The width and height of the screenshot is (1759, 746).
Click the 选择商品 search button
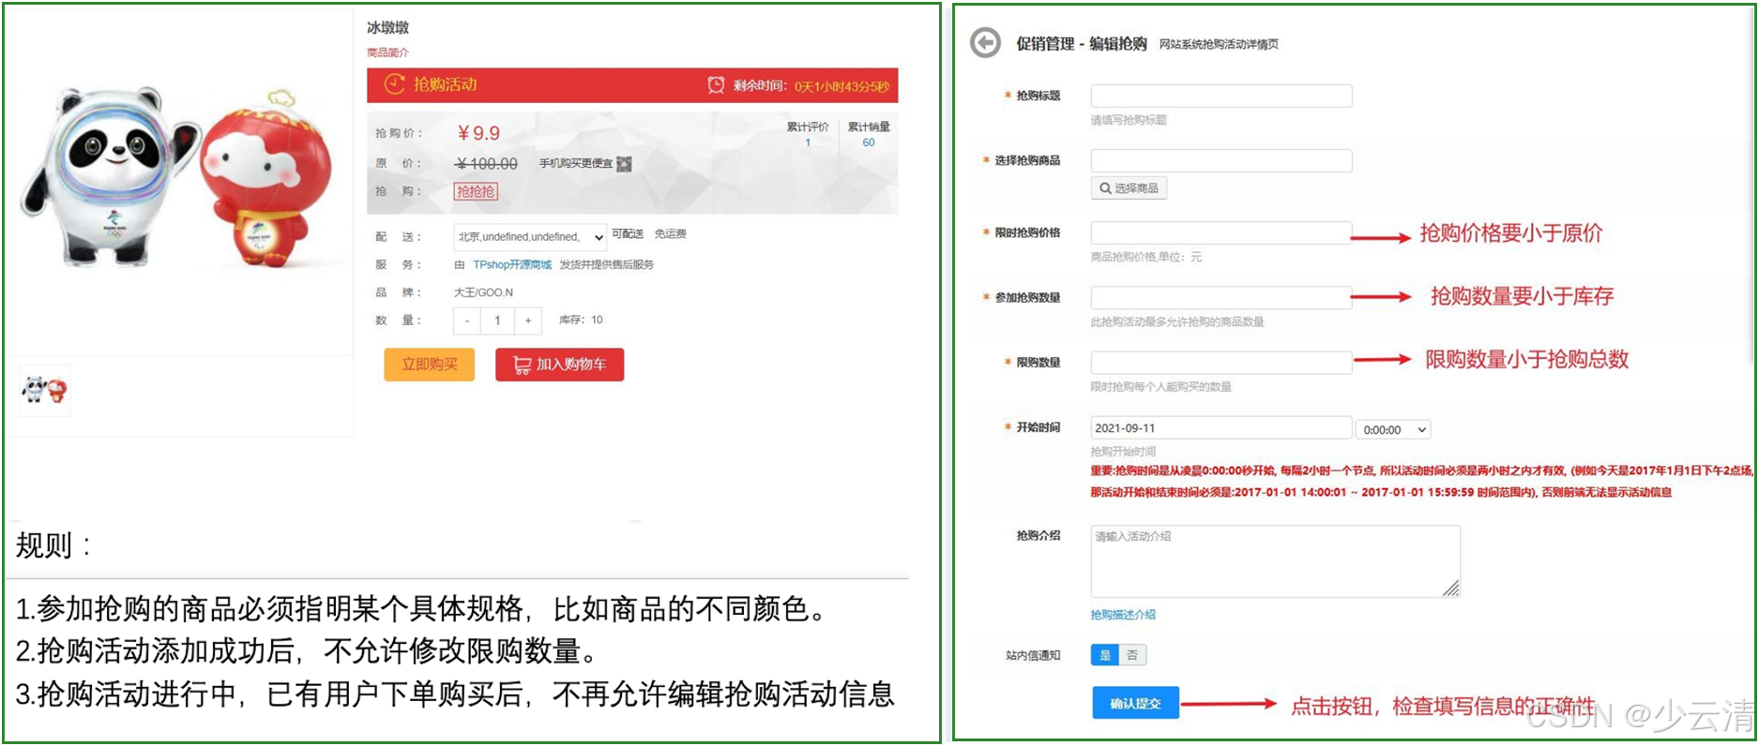click(x=1129, y=188)
